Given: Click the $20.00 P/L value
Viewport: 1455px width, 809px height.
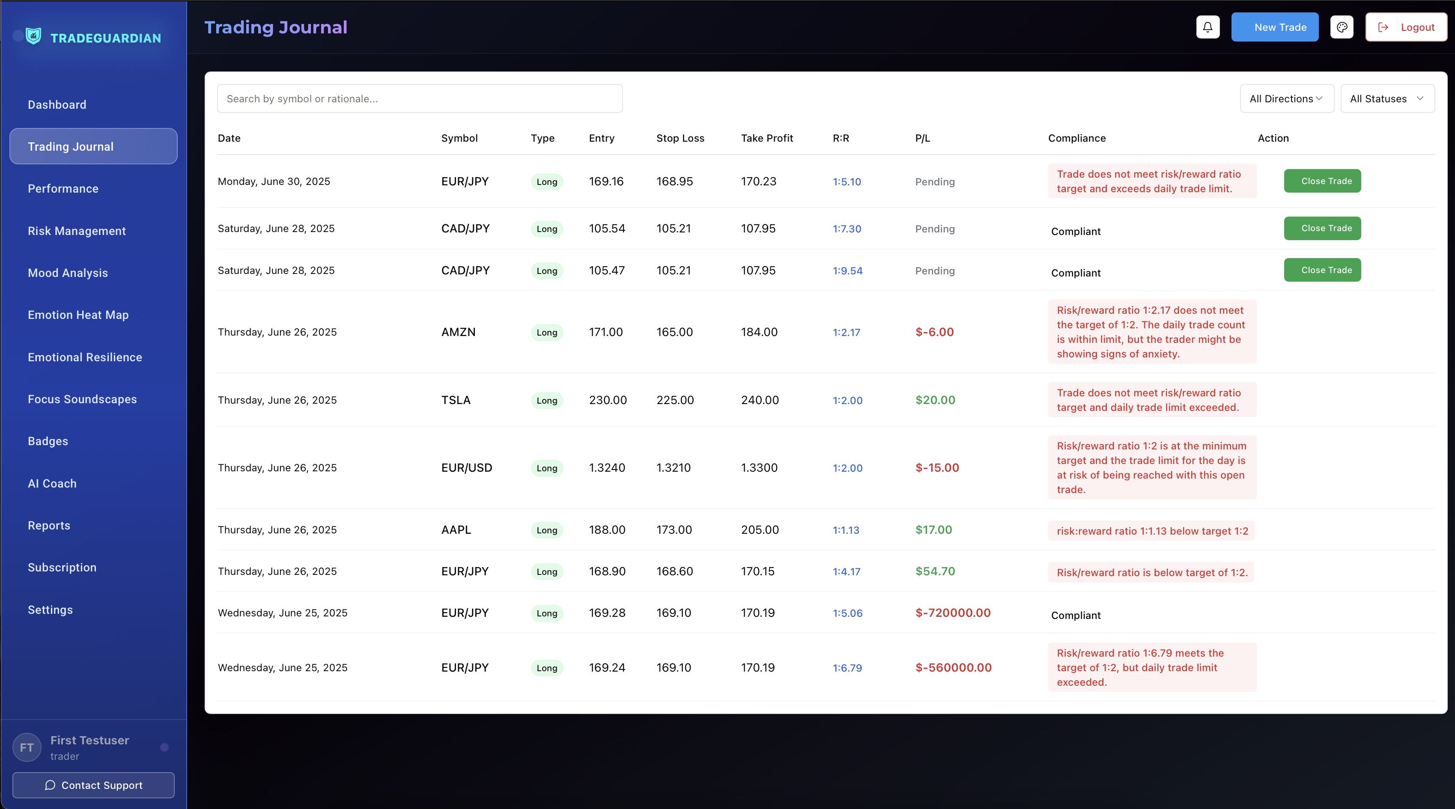Looking at the screenshot, I should [x=935, y=400].
